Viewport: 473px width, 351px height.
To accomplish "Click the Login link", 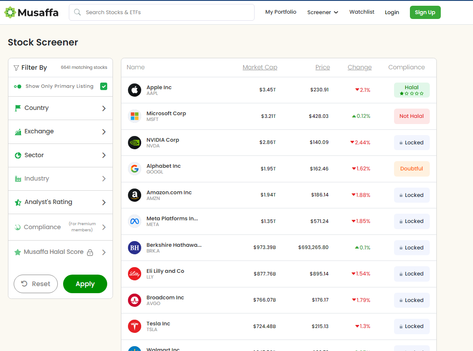I will pos(392,12).
